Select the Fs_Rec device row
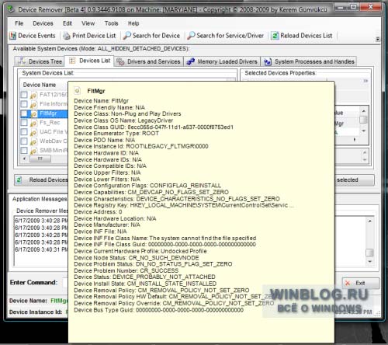The width and height of the screenshot is (388, 345). click(44, 123)
